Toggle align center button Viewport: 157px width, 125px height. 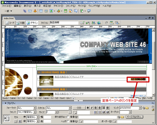[x=99, y=108]
